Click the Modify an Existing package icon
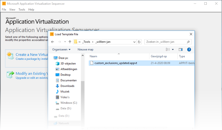This screenshot has width=222, height=130. pos(10,75)
